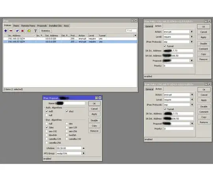213x181 pixels.
Task: Sort by Dst. Address column header
Action: tap(53, 35)
